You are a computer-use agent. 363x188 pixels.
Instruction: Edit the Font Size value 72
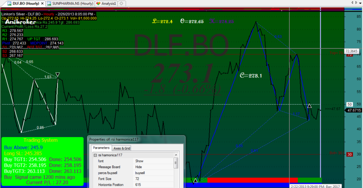pyautogui.click(x=153, y=179)
